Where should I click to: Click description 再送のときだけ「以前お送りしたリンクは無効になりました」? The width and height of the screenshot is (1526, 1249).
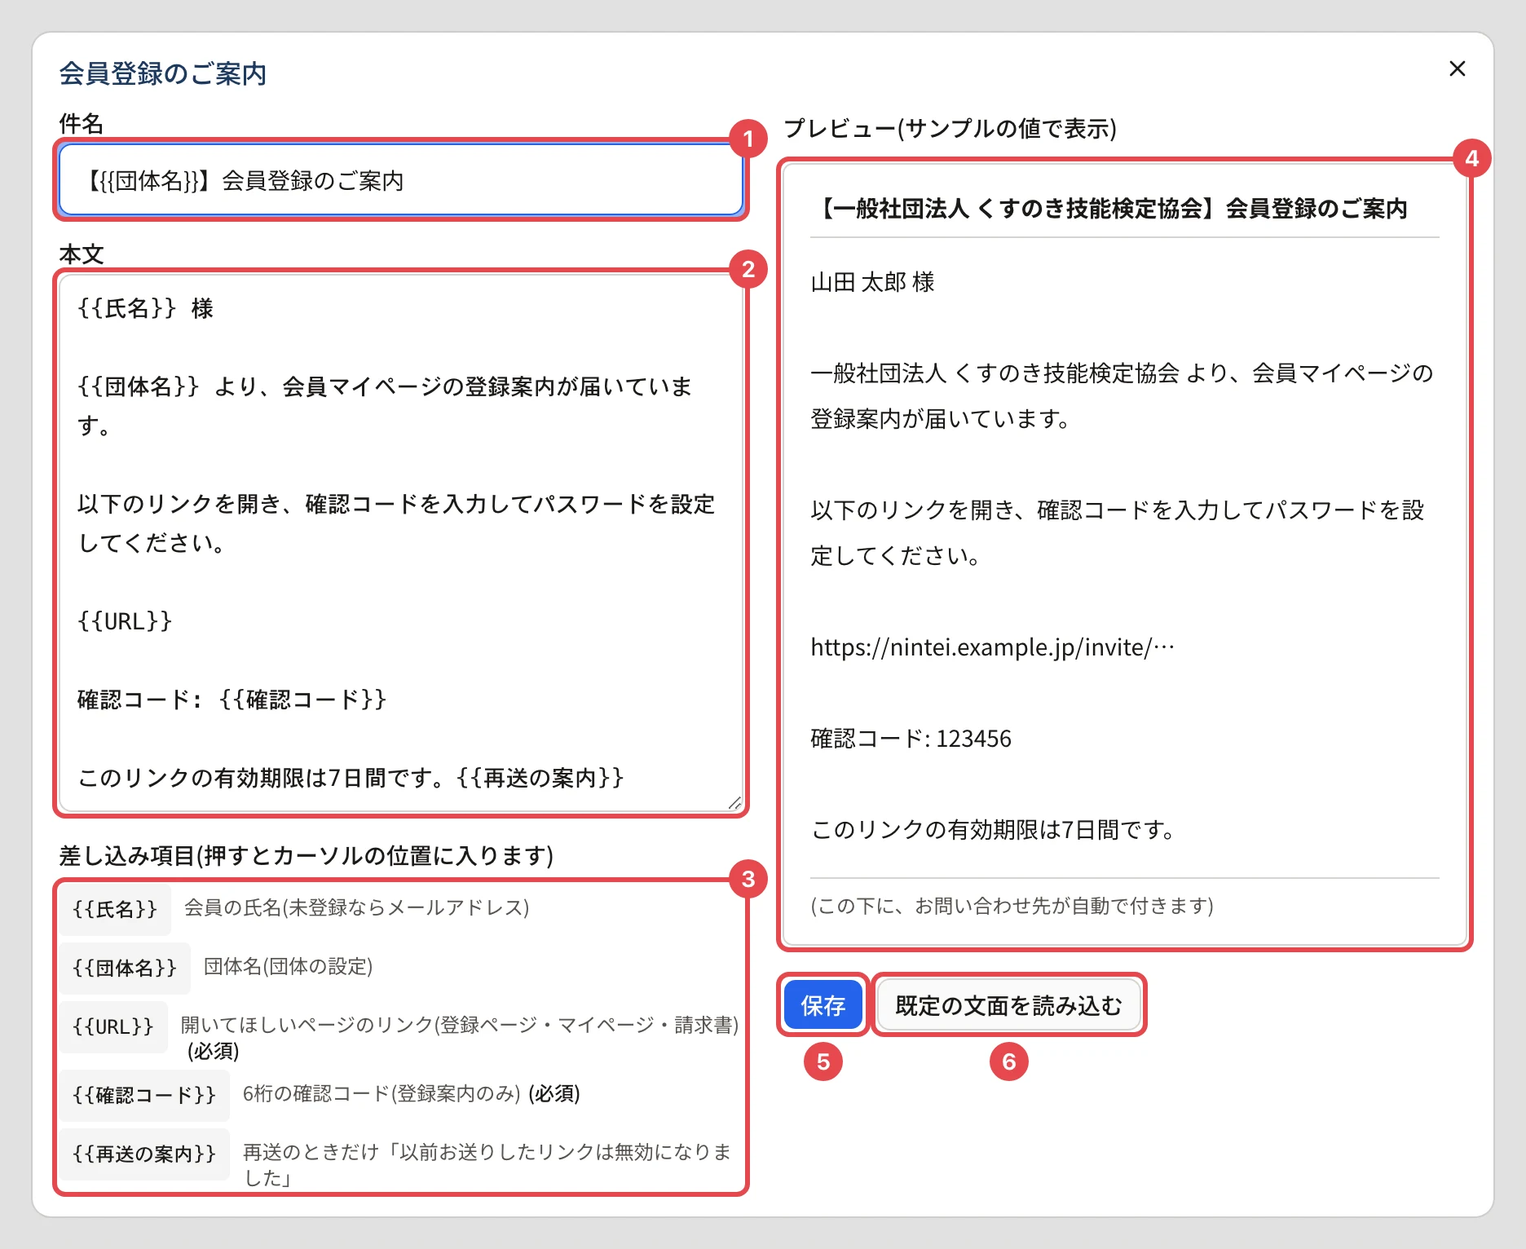click(x=487, y=1164)
